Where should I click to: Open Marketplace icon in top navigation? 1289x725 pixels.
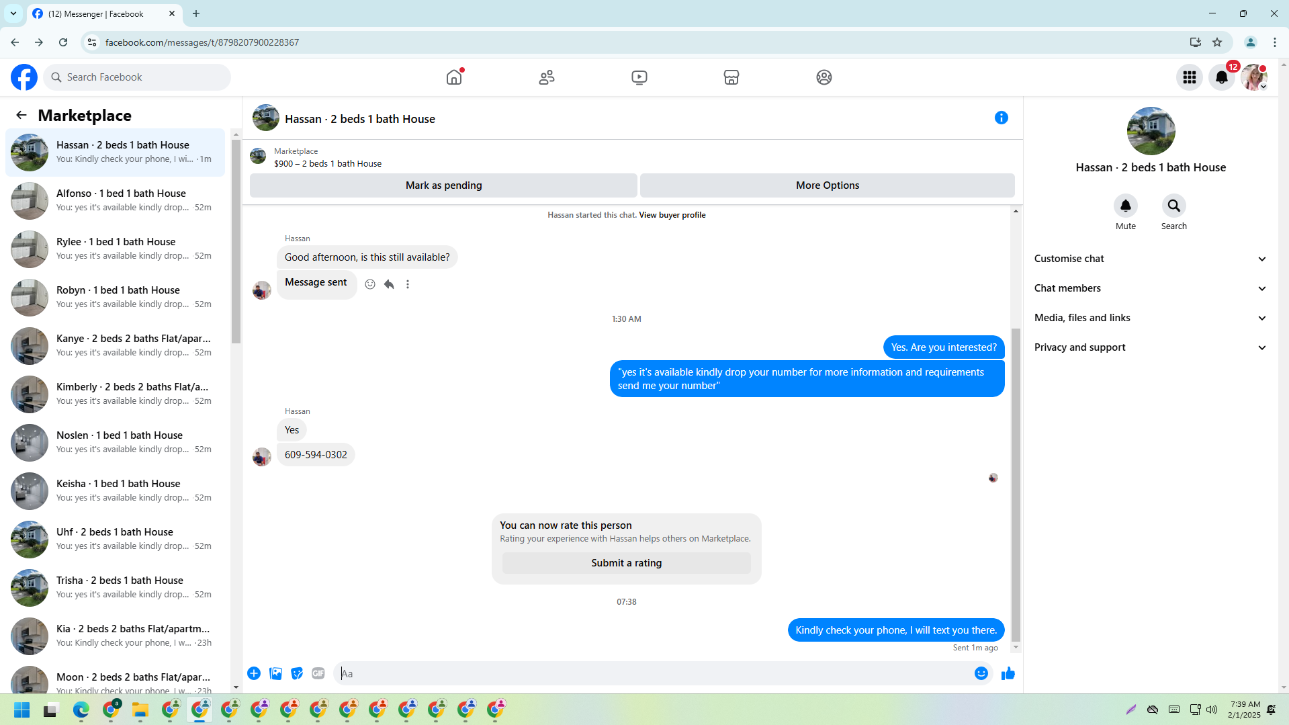click(731, 77)
